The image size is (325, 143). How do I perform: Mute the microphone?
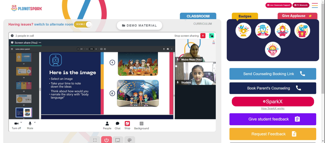click(30, 125)
